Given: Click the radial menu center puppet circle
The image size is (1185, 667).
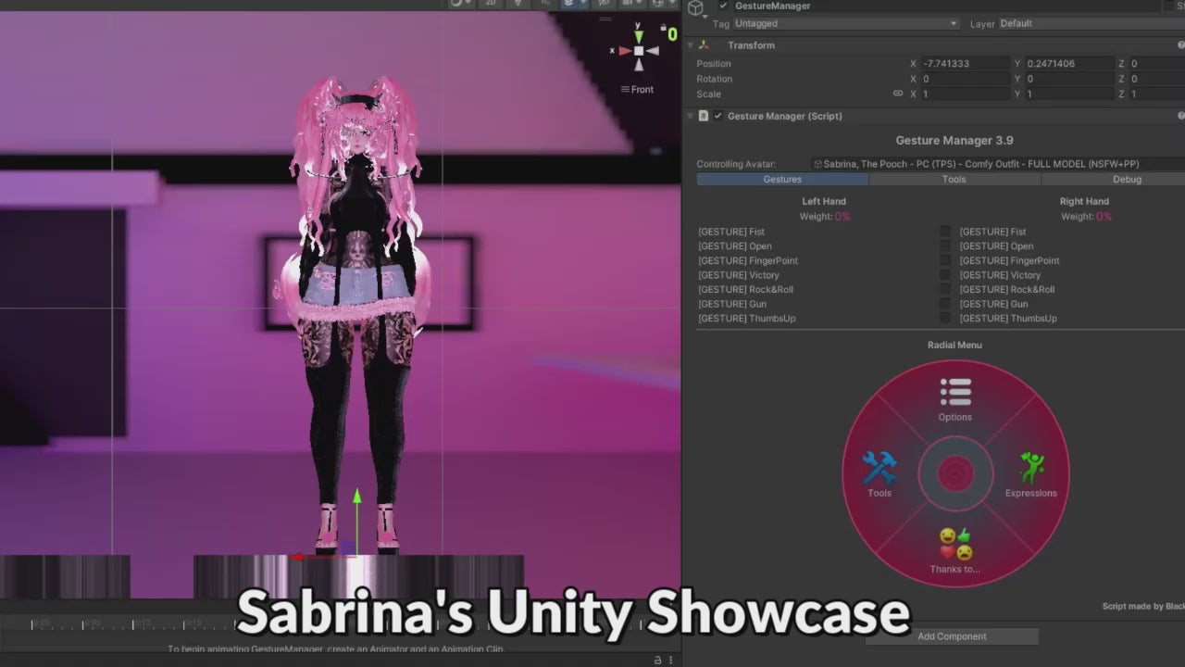Looking at the screenshot, I should (954, 474).
